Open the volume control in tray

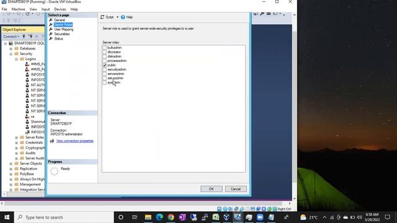359,217
